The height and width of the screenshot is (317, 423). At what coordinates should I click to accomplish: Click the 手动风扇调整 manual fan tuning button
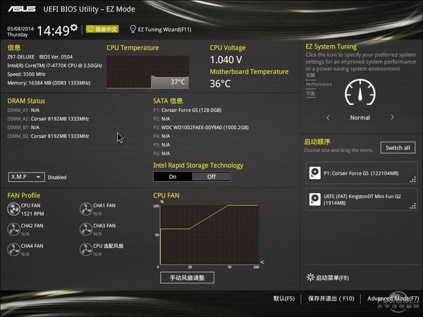[x=187, y=278]
